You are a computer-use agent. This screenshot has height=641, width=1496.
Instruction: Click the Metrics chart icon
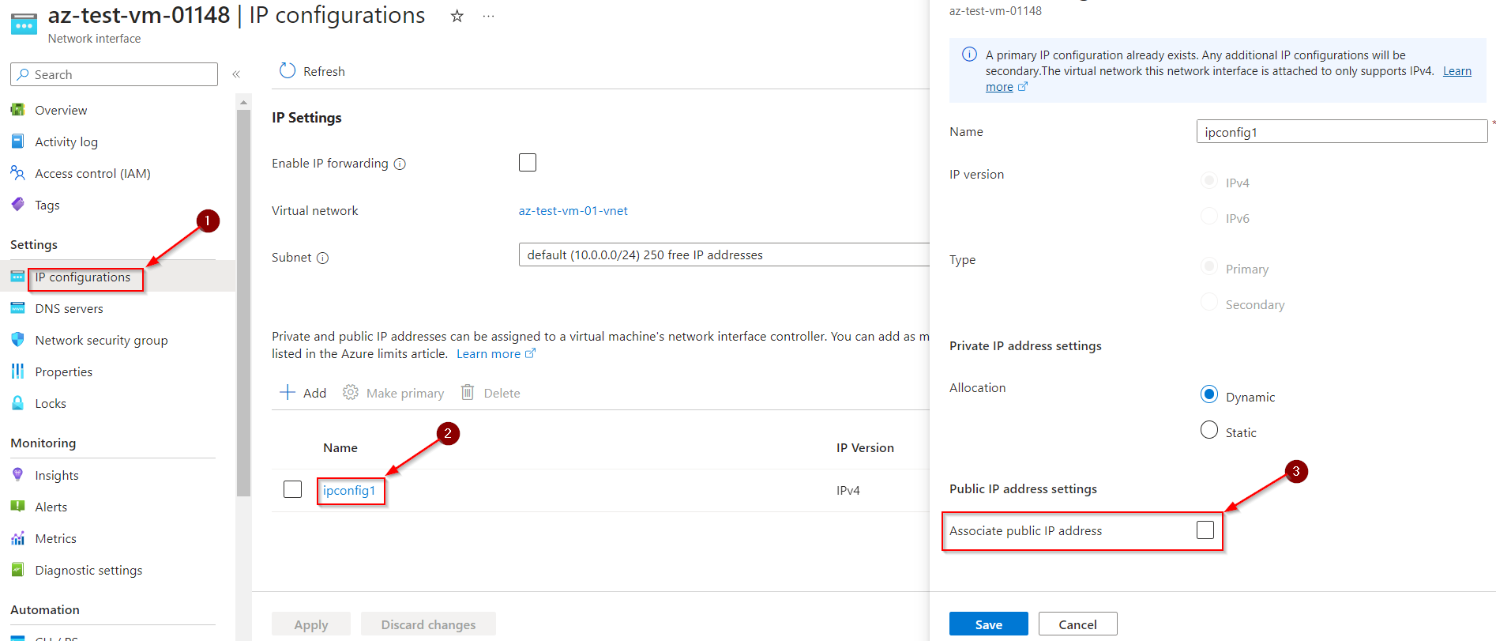pos(17,538)
